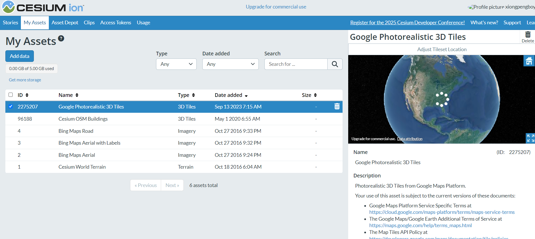Click the Add data button

click(x=19, y=56)
